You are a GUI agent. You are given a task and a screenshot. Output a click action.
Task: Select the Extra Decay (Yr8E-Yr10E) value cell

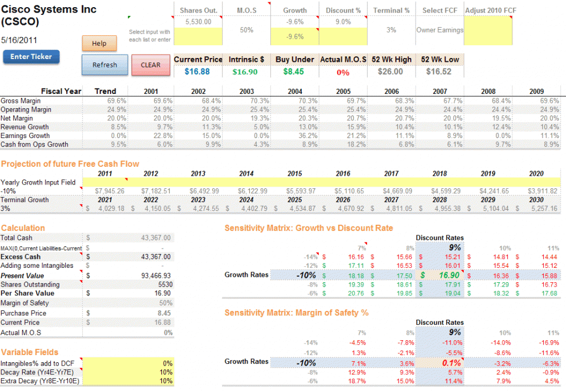pyautogui.click(x=128, y=381)
